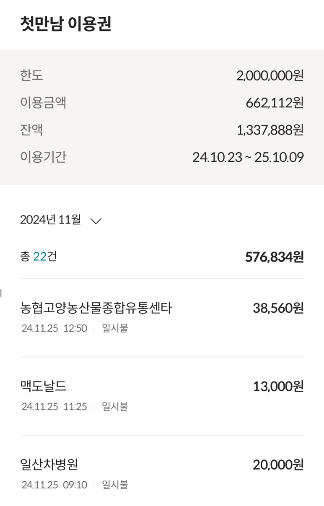Open the 농협고양농산물종합유통센타 transaction
The image size is (324, 506).
pyautogui.click(x=96, y=309)
